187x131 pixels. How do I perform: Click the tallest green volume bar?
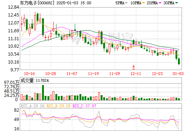(x=43, y=93)
